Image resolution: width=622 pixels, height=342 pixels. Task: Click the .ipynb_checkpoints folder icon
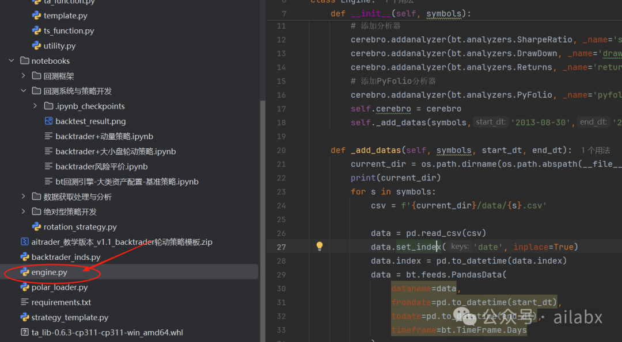(49, 106)
